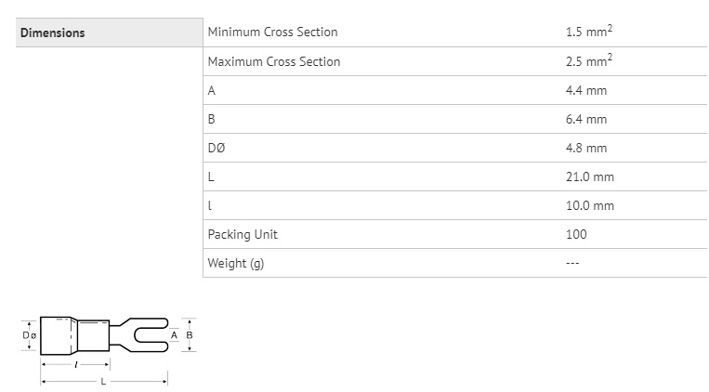
Task: Click the 4.4 mm value for A
Action: click(x=586, y=90)
